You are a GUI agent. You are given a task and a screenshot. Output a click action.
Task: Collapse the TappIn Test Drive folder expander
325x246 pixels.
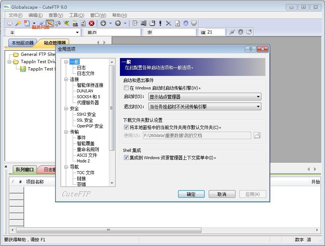point(9,62)
